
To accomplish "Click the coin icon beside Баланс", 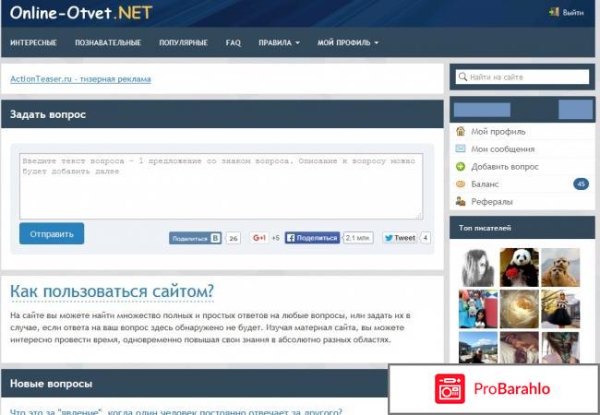I will coord(461,184).
